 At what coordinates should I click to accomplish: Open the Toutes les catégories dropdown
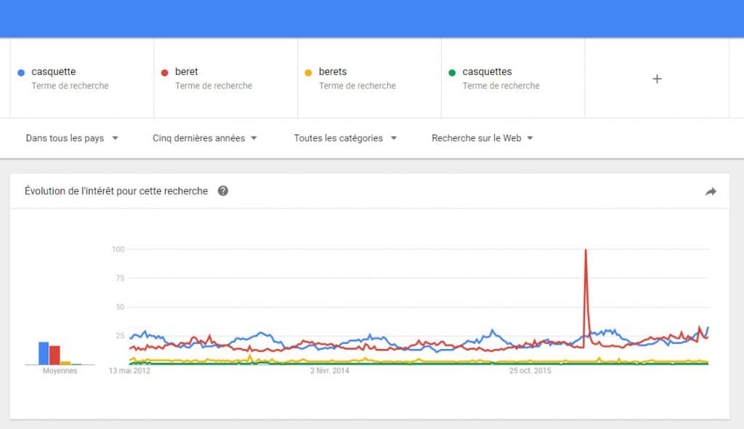coord(345,138)
